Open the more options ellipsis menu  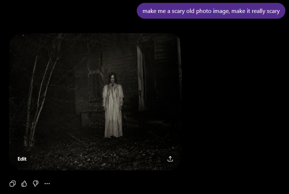tap(47, 184)
